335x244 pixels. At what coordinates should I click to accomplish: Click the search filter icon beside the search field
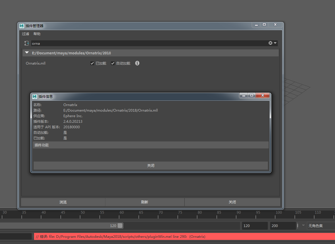click(x=26, y=43)
